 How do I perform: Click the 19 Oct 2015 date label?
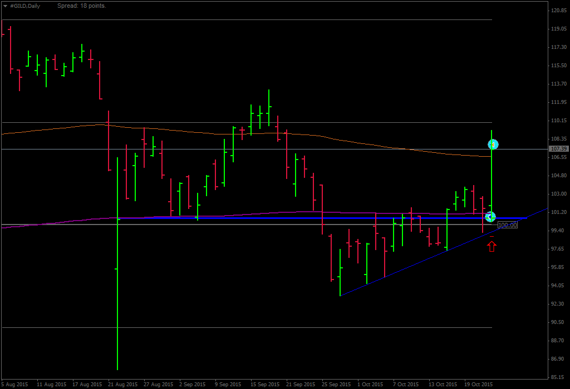pyautogui.click(x=478, y=385)
